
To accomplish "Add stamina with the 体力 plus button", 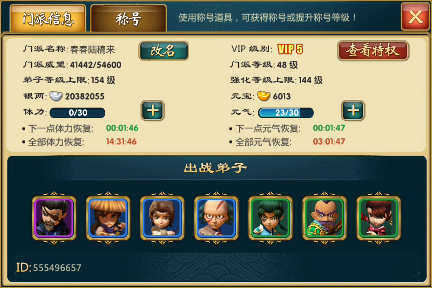I will coord(153,111).
